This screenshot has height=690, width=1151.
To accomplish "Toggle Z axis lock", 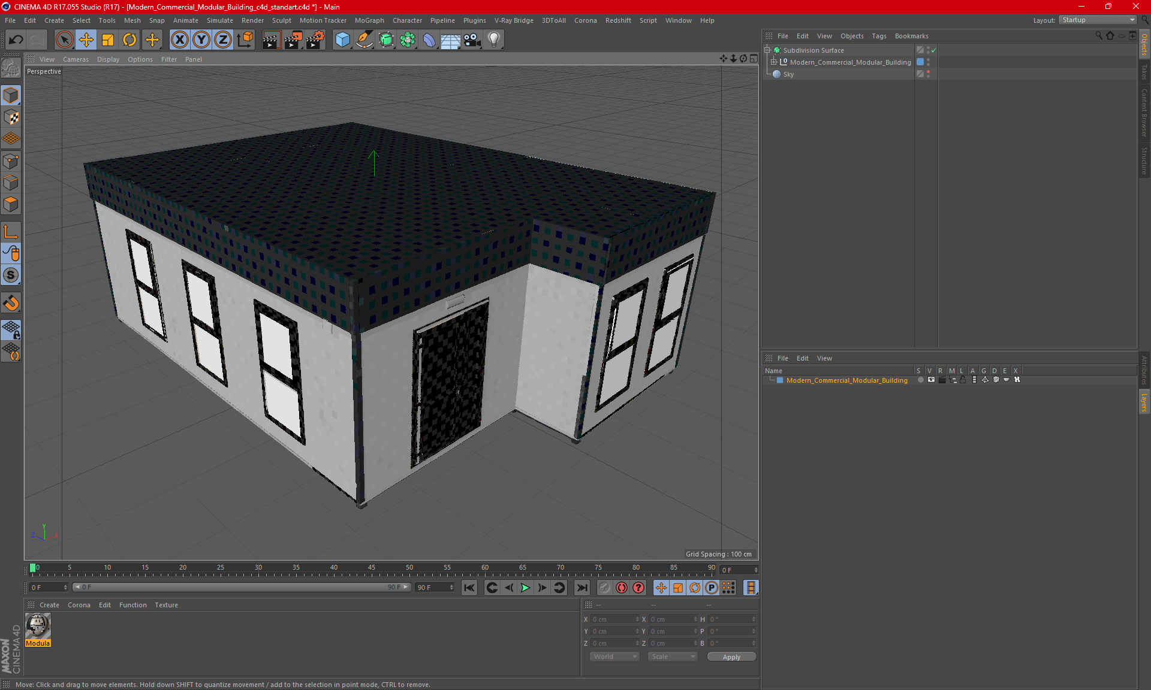I will pyautogui.click(x=223, y=40).
